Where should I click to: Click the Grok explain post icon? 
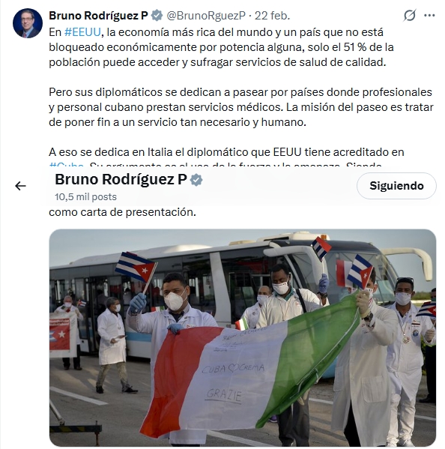tap(410, 16)
